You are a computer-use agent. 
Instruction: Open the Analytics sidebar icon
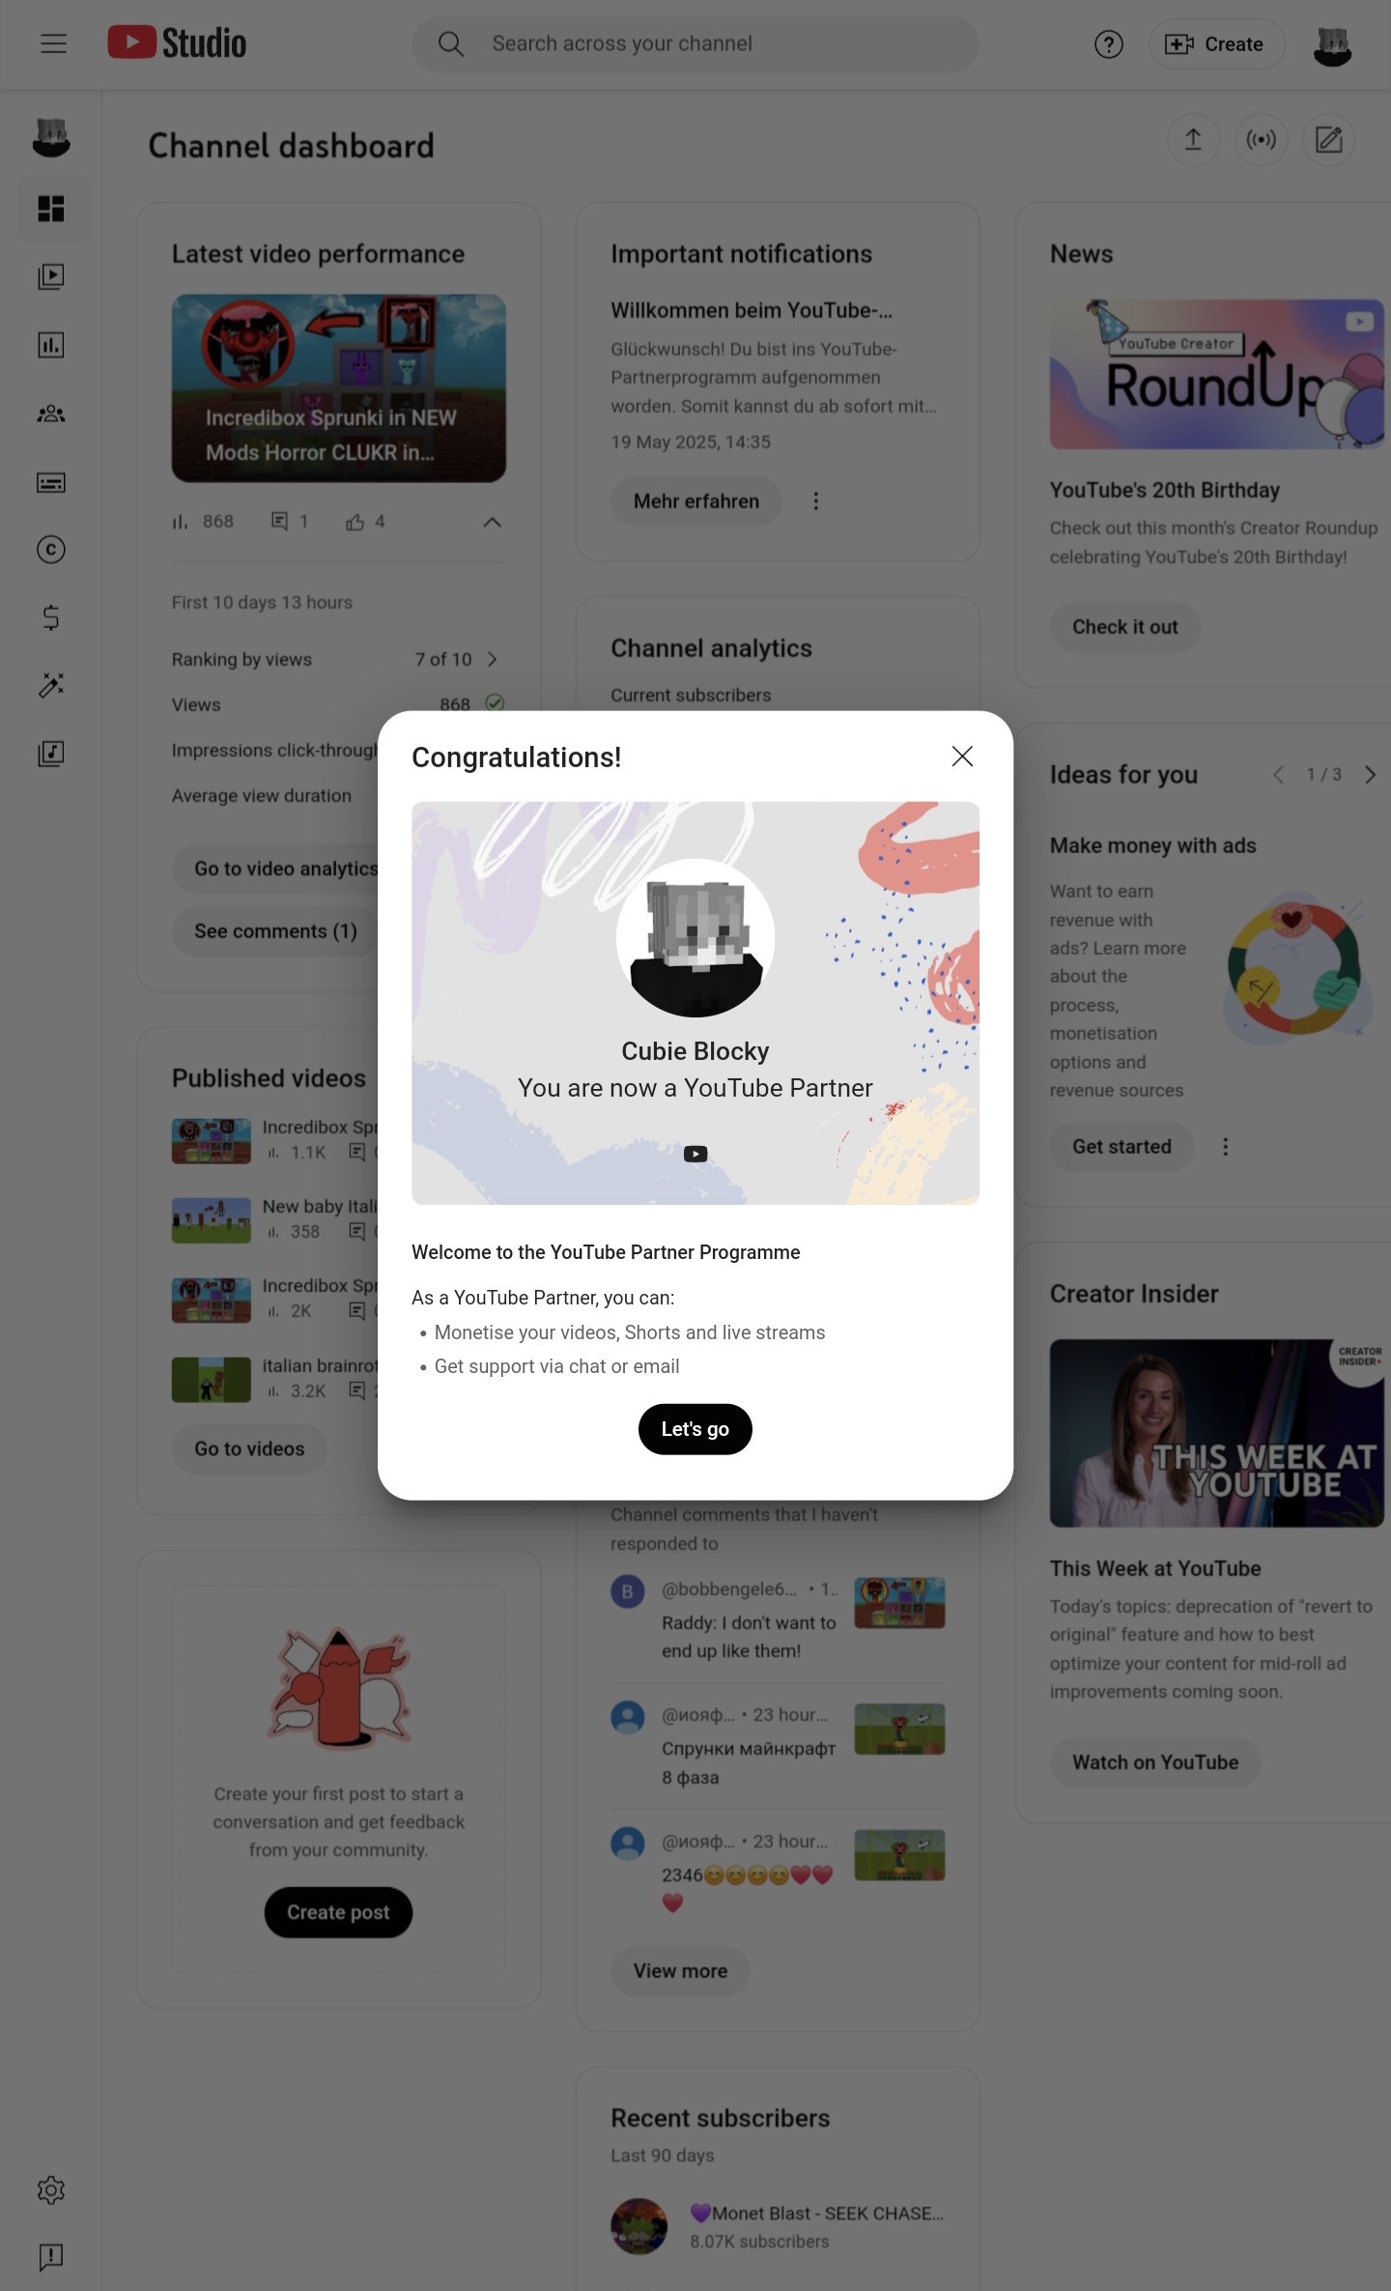pyautogui.click(x=51, y=345)
